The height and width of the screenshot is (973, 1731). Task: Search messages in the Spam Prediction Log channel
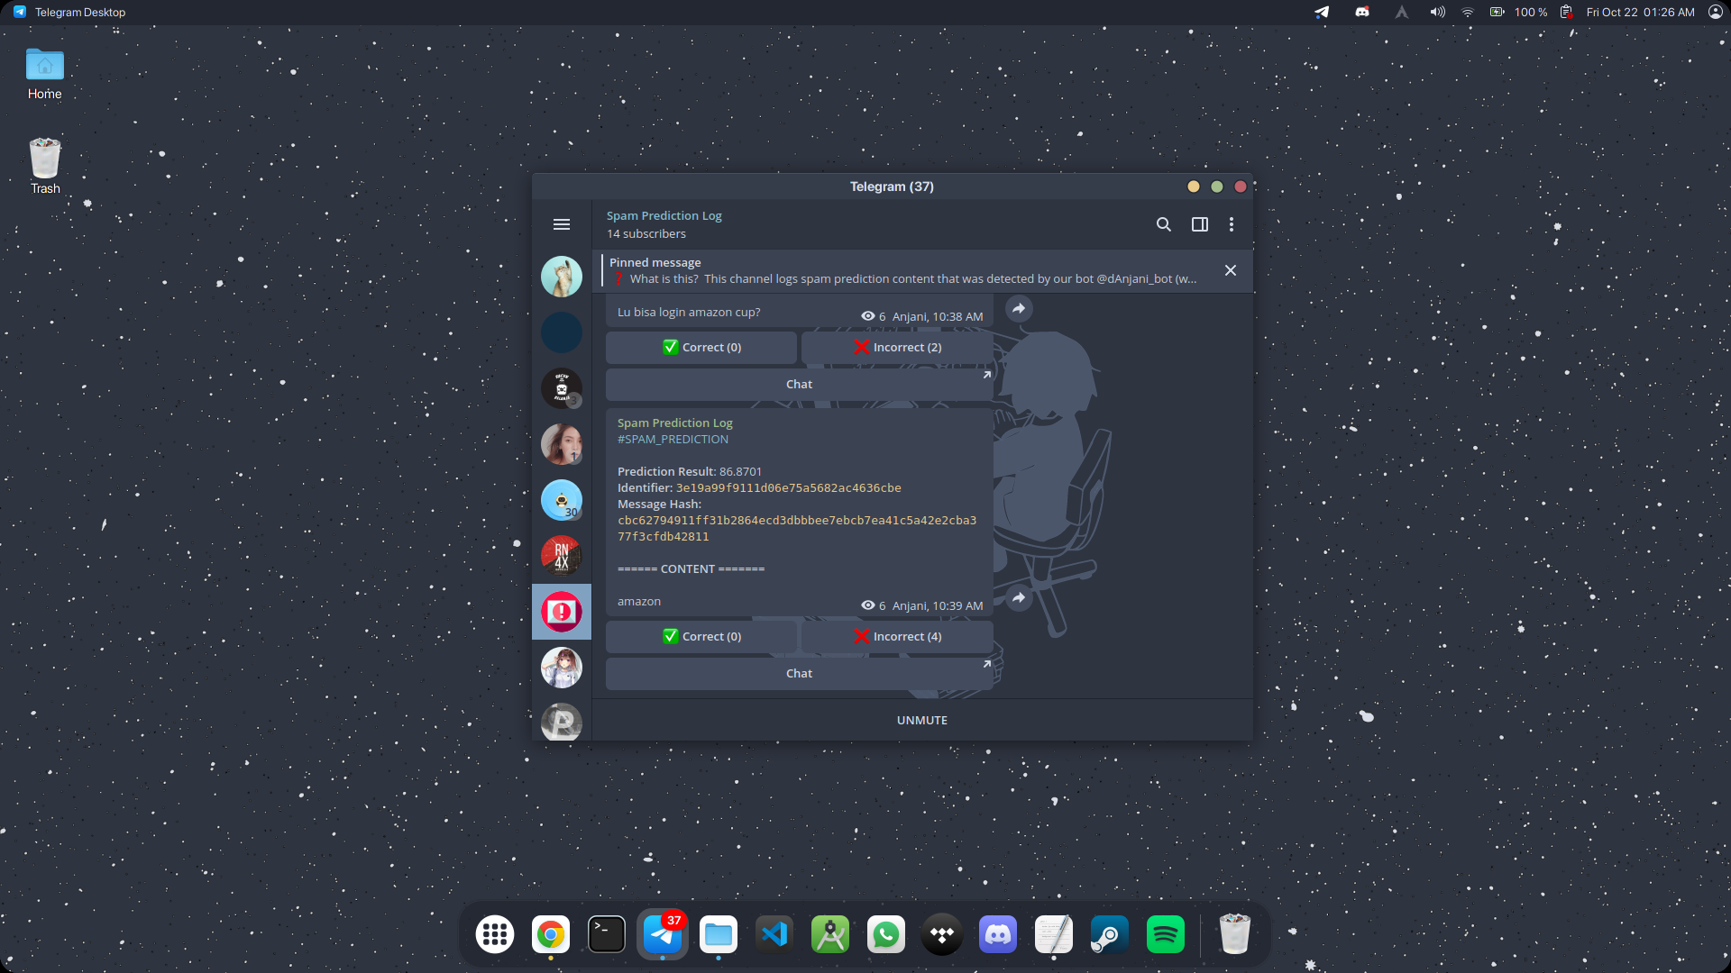click(1163, 224)
